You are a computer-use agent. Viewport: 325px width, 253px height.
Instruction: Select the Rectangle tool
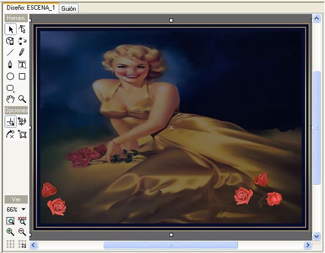point(22,76)
